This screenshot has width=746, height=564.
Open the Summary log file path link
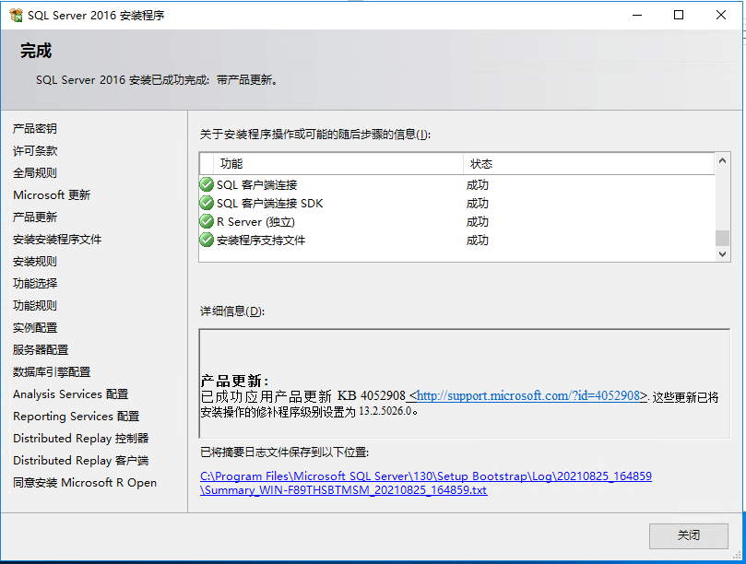point(426,483)
